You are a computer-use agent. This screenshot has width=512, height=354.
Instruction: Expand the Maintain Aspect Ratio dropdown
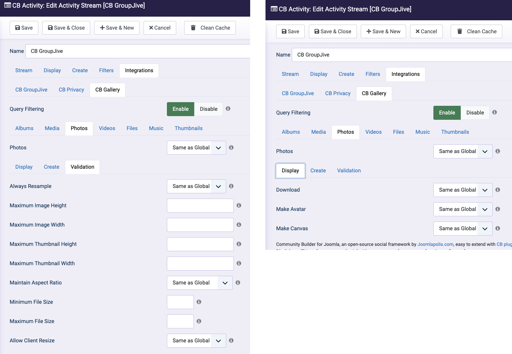pos(200,283)
